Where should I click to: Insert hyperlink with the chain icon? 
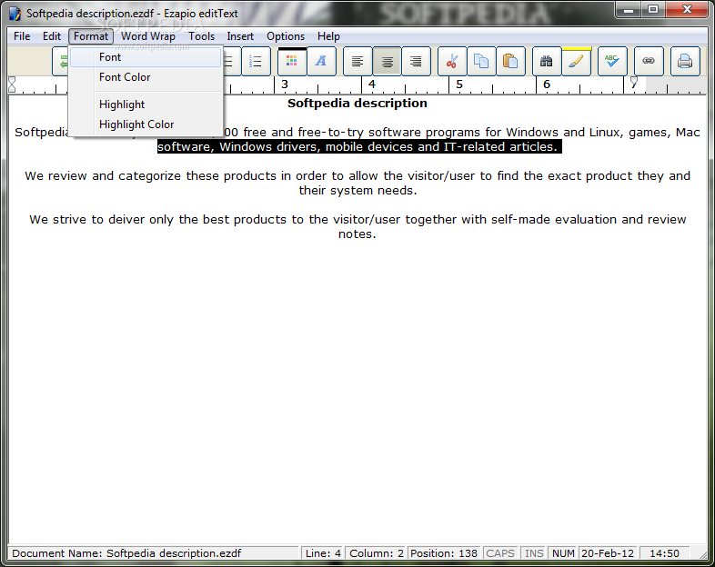649,62
